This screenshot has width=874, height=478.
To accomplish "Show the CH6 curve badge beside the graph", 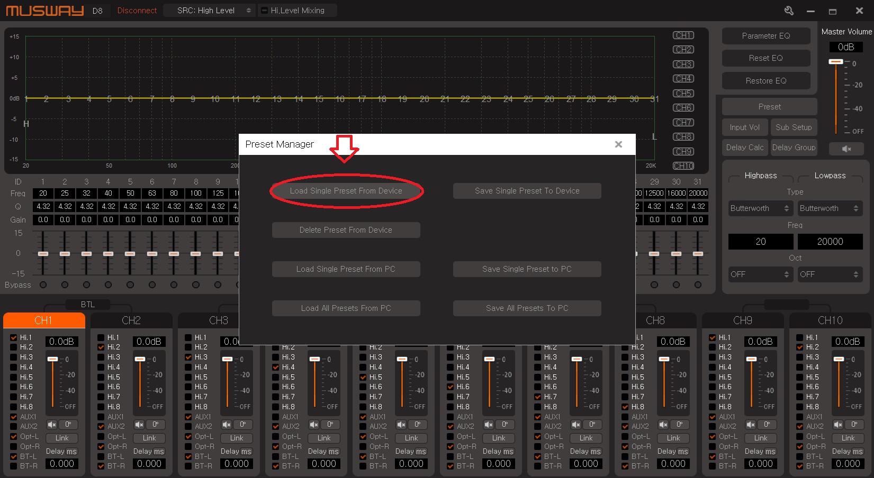I will [x=683, y=108].
